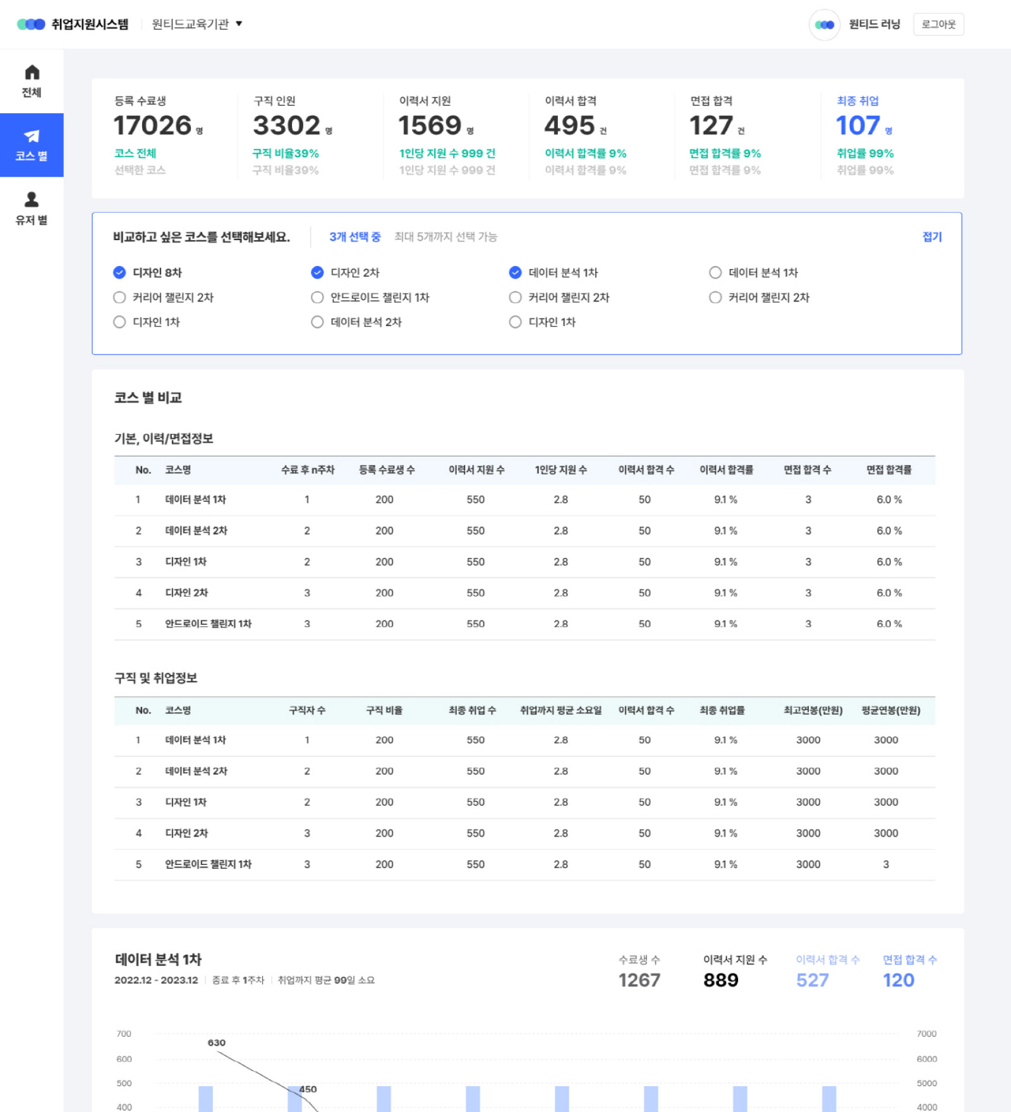Click the blue 면접 합격 수 120 figure
This screenshot has width=1011, height=1112.
[899, 980]
